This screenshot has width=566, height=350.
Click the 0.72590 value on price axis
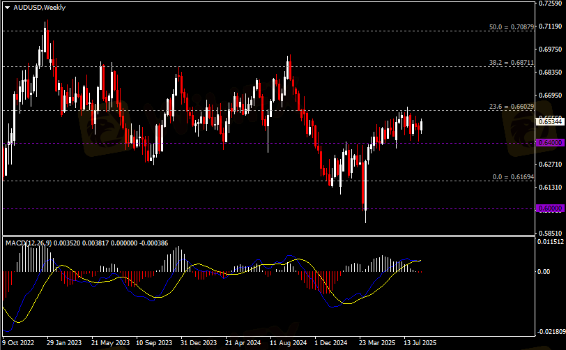point(549,4)
